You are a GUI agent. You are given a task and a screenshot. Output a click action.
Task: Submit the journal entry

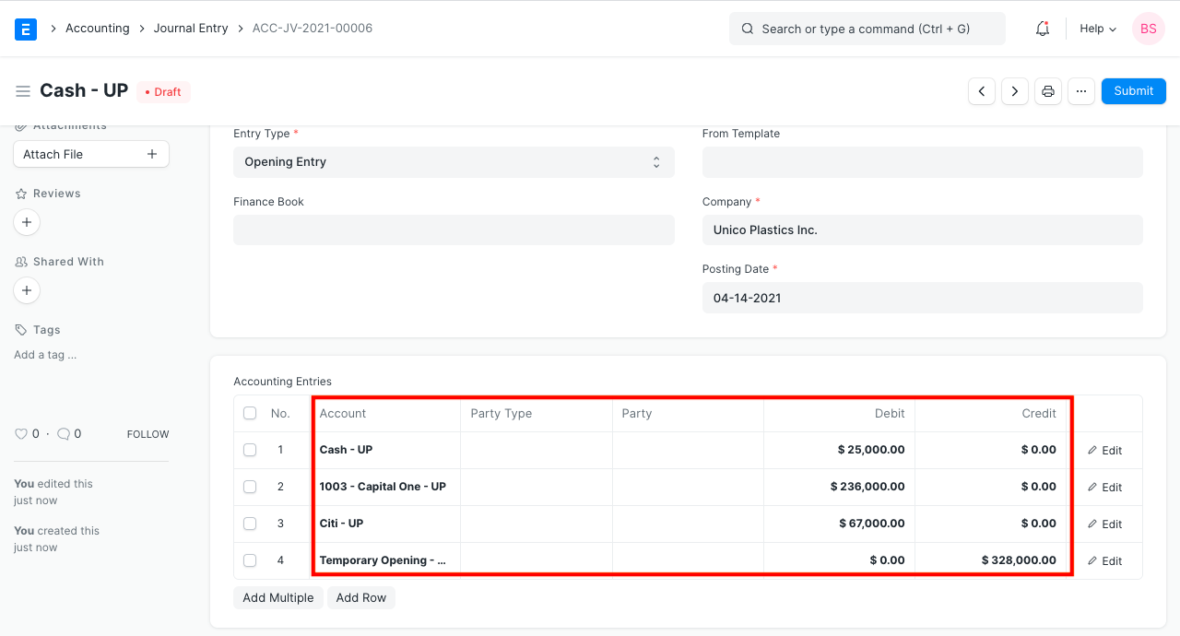(x=1133, y=90)
